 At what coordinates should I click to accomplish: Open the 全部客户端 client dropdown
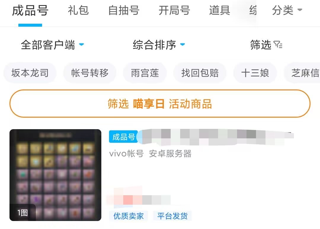point(52,45)
